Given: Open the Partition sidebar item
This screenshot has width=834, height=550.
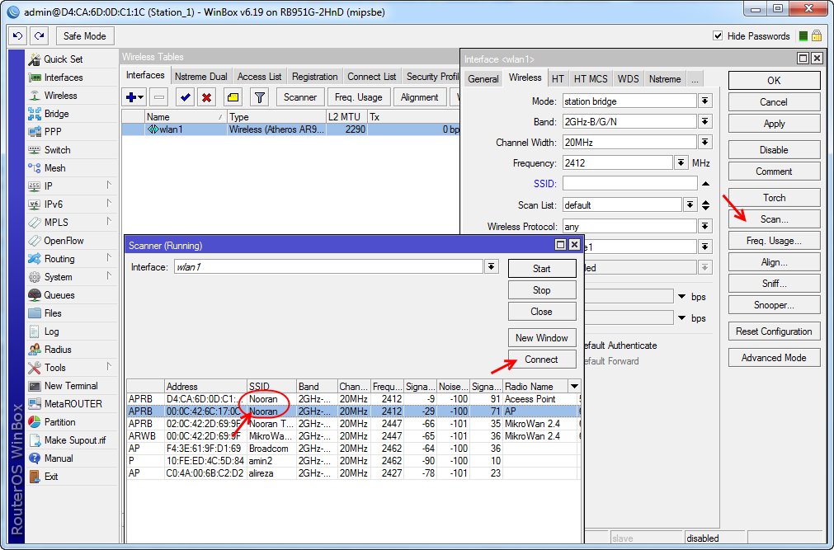Looking at the screenshot, I should coord(59,422).
